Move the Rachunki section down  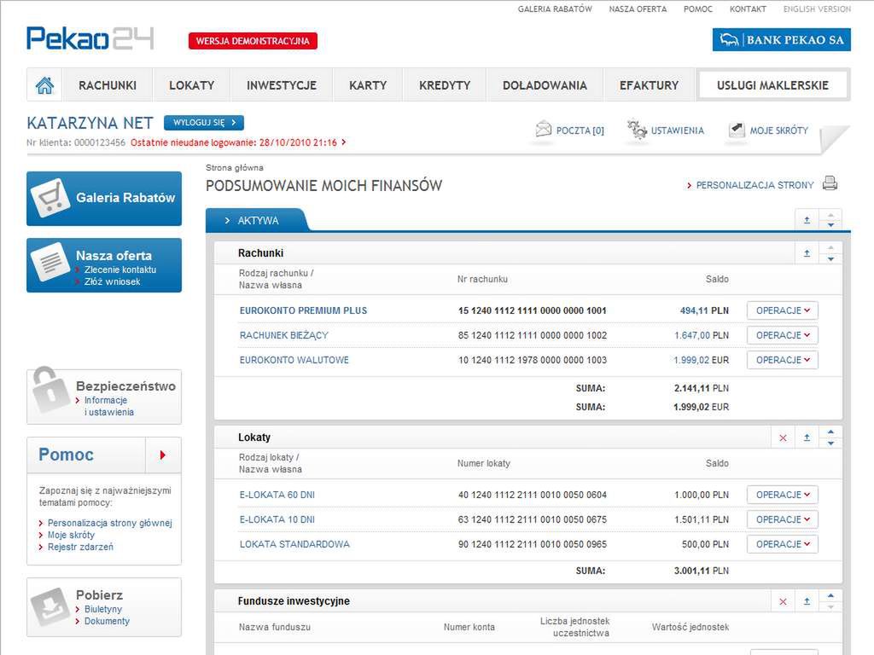(830, 259)
